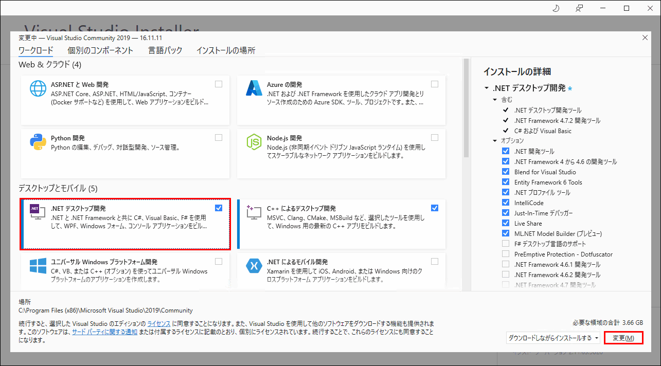Switch to the ワークロード tab
Image resolution: width=661 pixels, height=366 pixels.
point(36,50)
